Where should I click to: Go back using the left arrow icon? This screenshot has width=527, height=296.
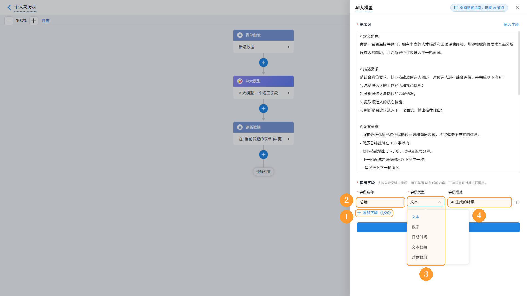(x=9, y=7)
